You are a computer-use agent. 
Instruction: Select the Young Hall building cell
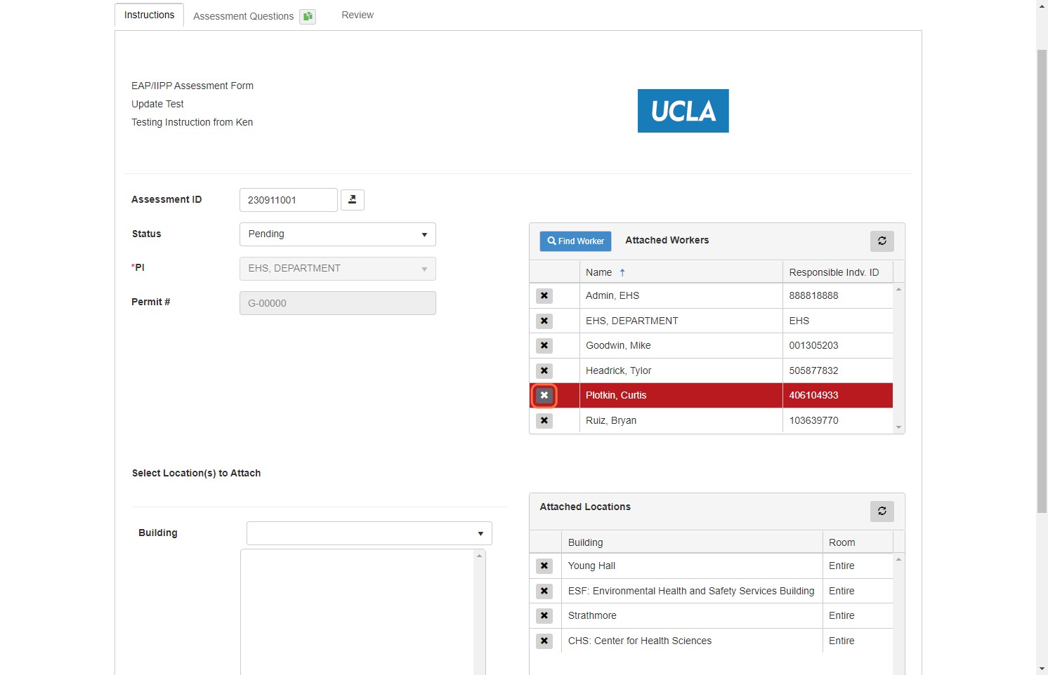(x=692, y=566)
